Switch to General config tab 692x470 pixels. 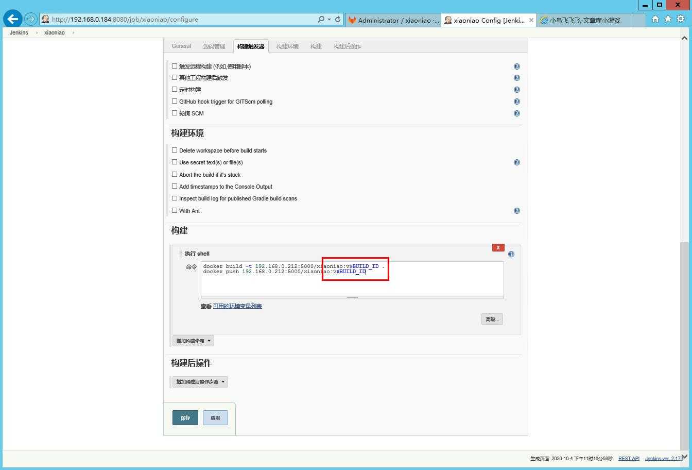point(181,46)
